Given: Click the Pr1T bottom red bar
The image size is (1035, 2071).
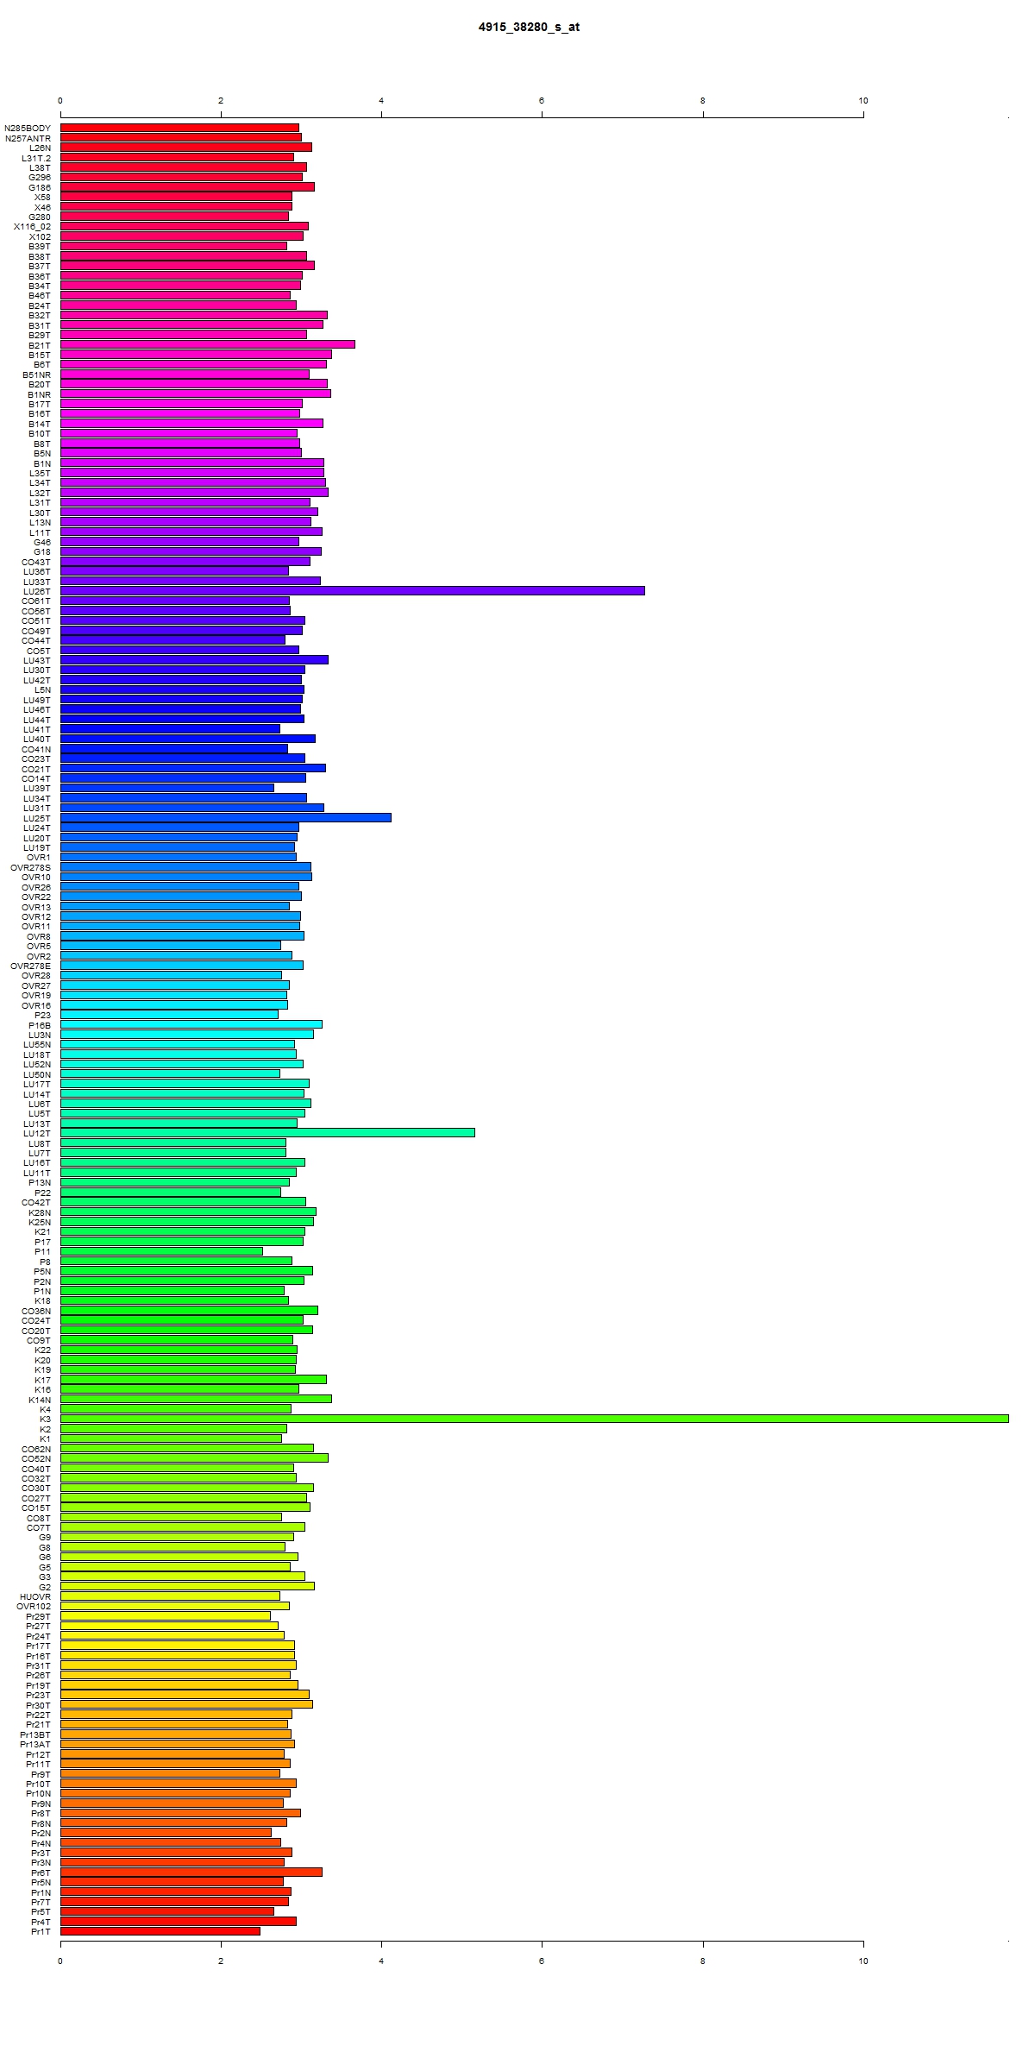Looking at the screenshot, I should click(160, 1931).
